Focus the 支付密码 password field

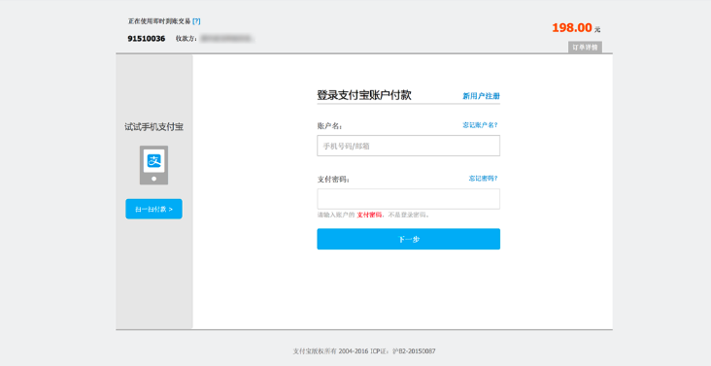pyautogui.click(x=409, y=199)
